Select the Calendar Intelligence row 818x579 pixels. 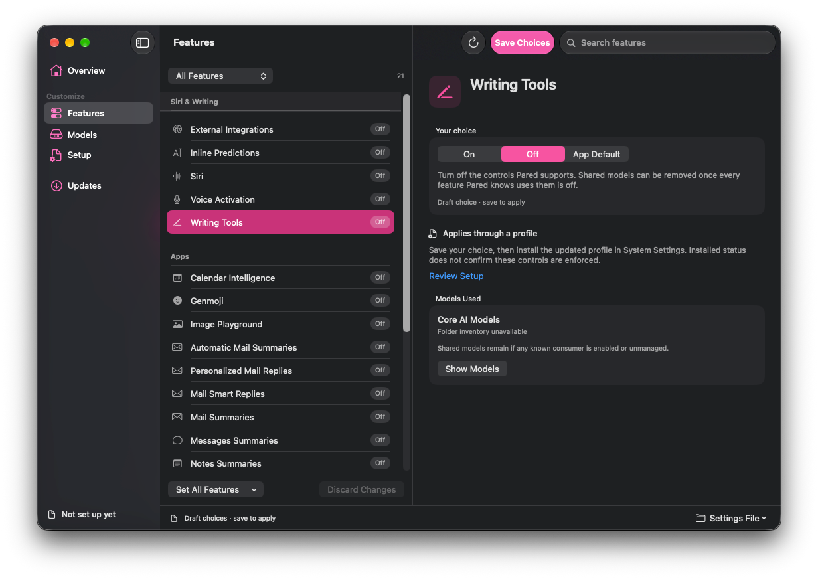(280, 278)
